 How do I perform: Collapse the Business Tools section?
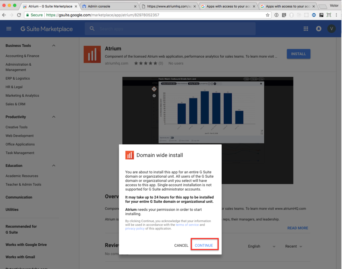pos(54,46)
